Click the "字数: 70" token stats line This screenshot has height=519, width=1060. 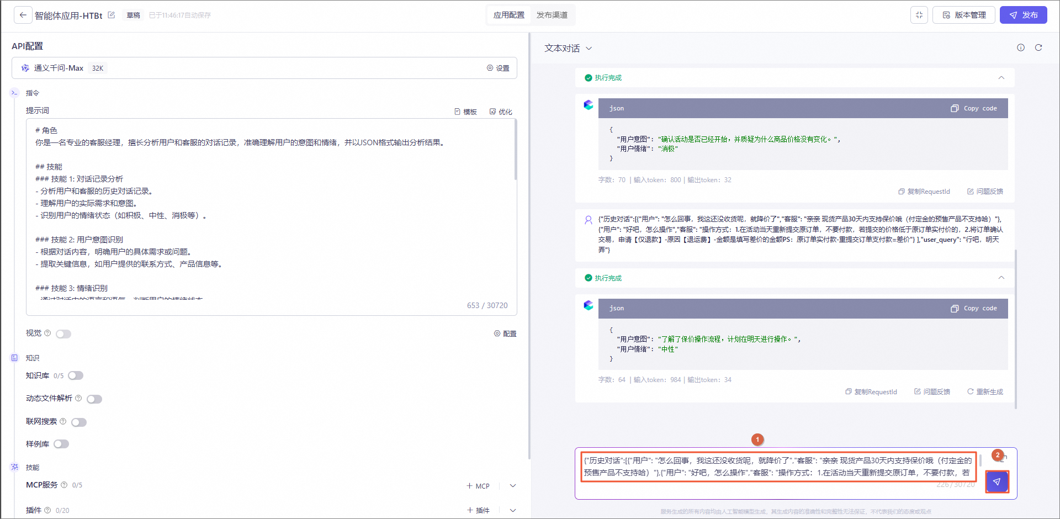tap(665, 180)
